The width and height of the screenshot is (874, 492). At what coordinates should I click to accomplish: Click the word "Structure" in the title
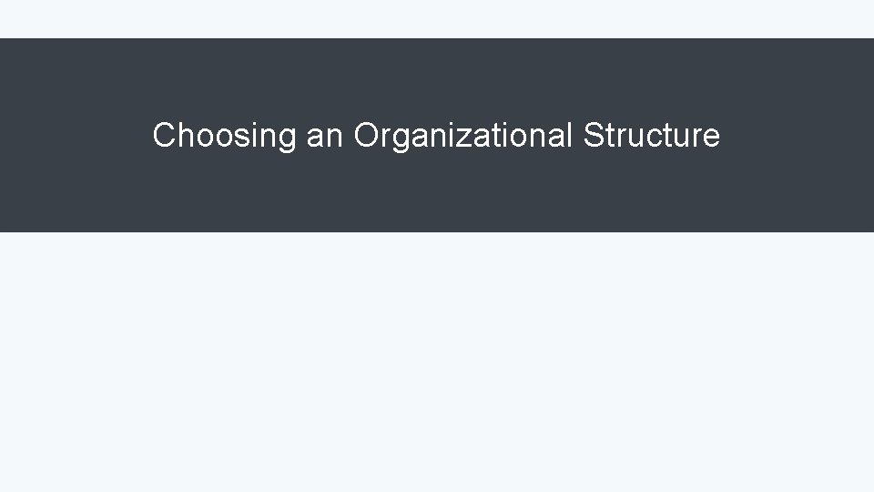[652, 135]
